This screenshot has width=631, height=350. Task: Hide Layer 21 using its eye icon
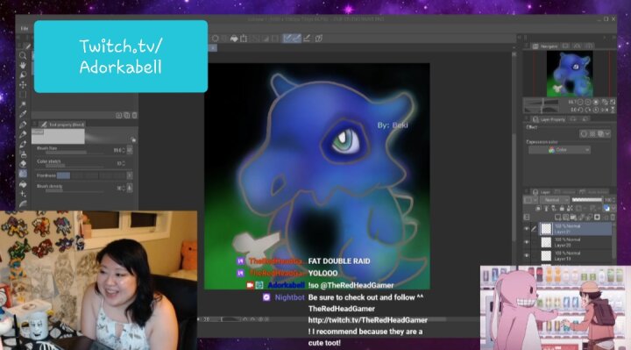click(x=526, y=229)
